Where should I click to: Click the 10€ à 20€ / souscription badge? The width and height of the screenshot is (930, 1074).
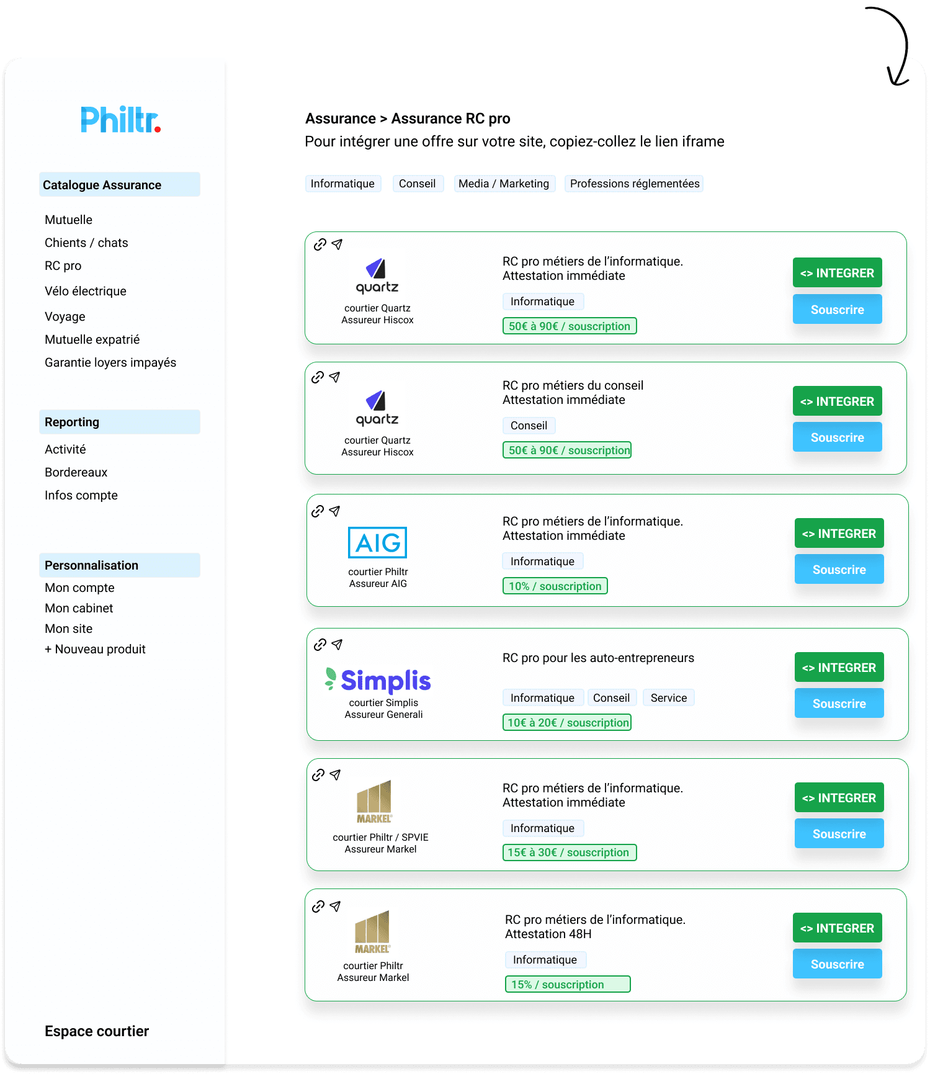567,722
